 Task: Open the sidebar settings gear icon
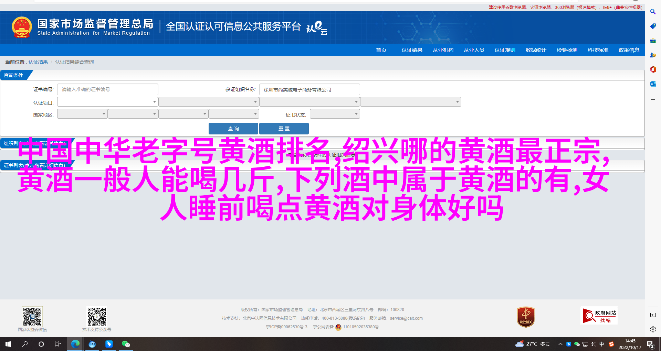[653, 329]
